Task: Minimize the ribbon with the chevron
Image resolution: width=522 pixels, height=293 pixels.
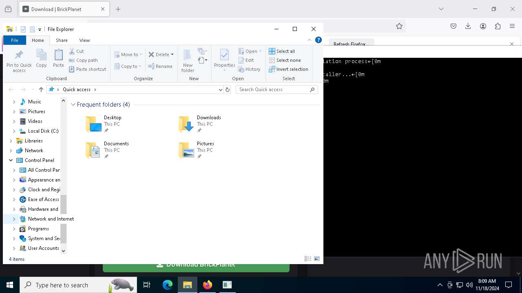Action: [x=310, y=40]
